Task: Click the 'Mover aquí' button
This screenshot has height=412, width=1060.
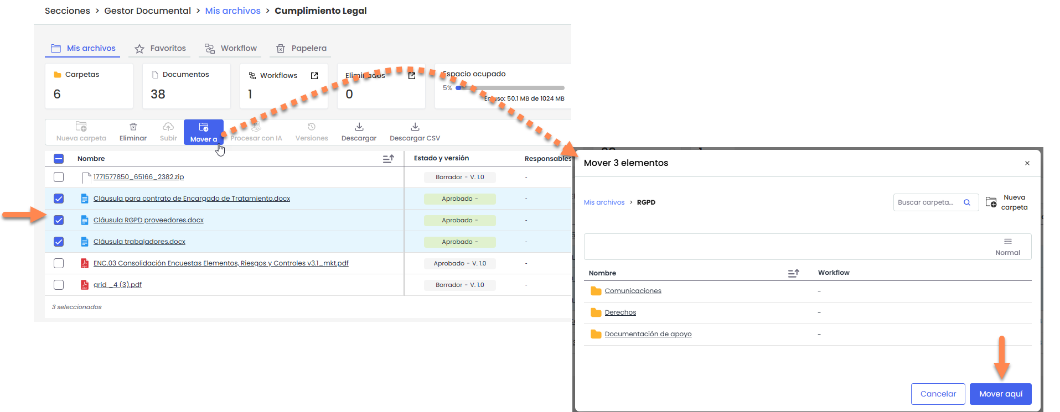Action: (1000, 394)
